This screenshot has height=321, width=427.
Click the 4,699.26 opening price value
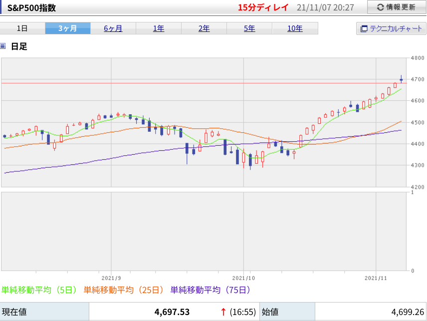point(408,312)
